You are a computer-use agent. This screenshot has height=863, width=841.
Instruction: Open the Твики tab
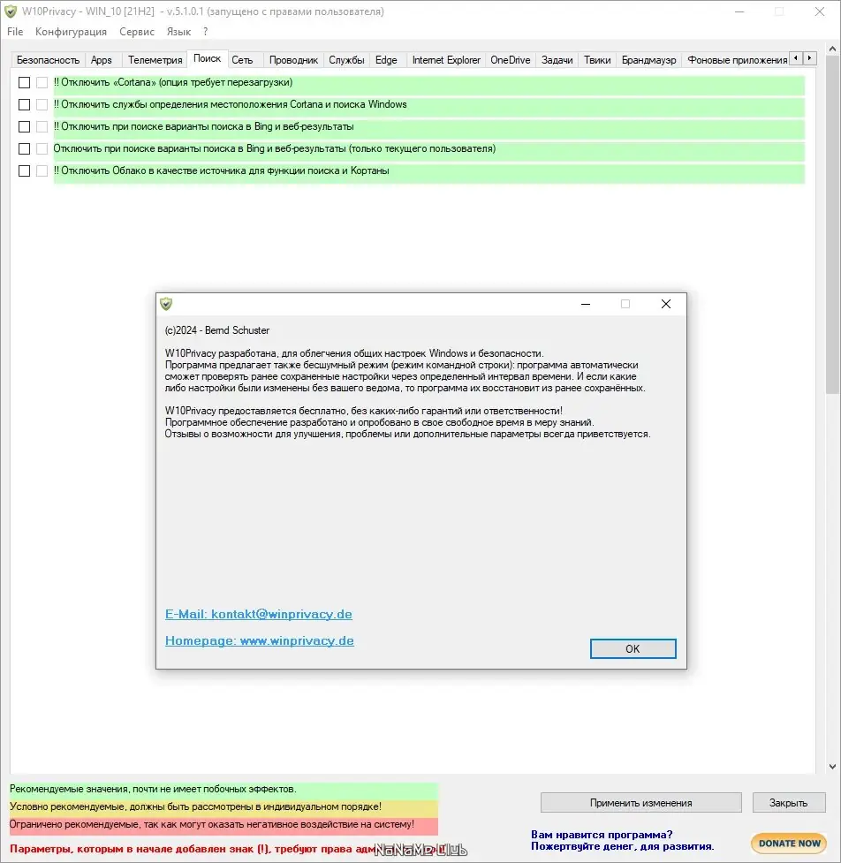597,60
